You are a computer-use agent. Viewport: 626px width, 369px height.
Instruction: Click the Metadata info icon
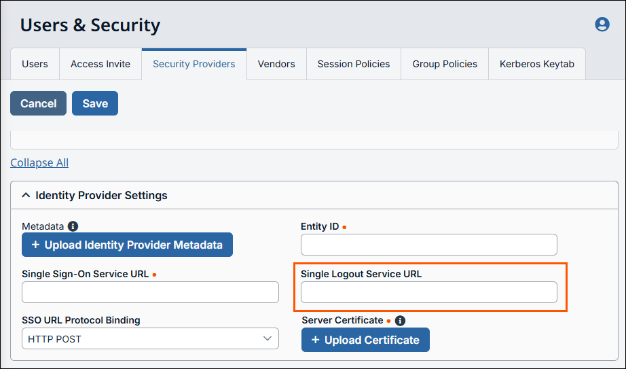[x=73, y=226]
